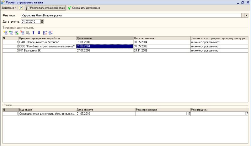Viewport: 251px width, 146px height.
Task: Click Рассчитать страховой стаж button
Action: coord(45,8)
